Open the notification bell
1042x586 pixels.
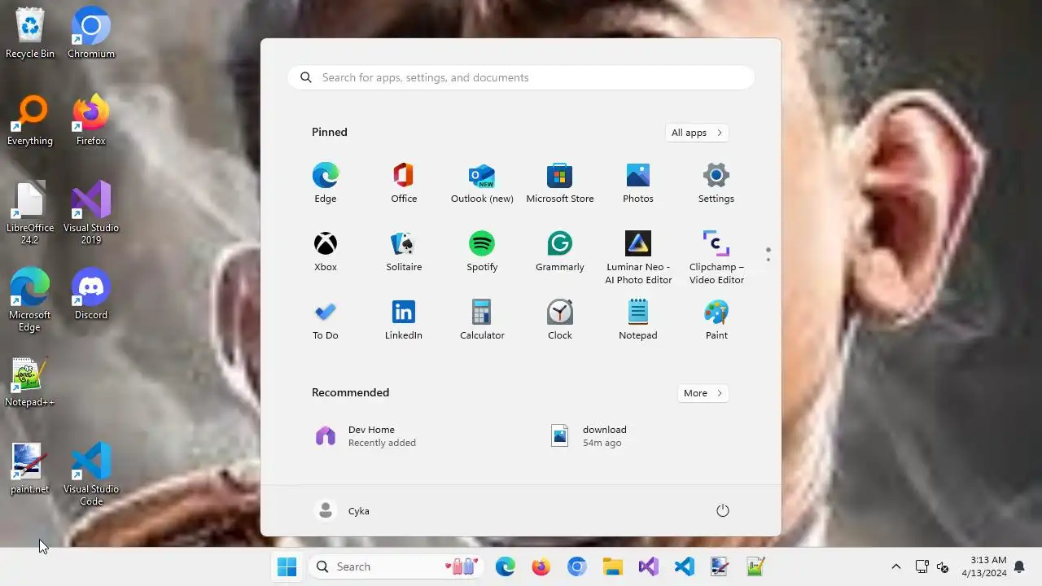1019,566
